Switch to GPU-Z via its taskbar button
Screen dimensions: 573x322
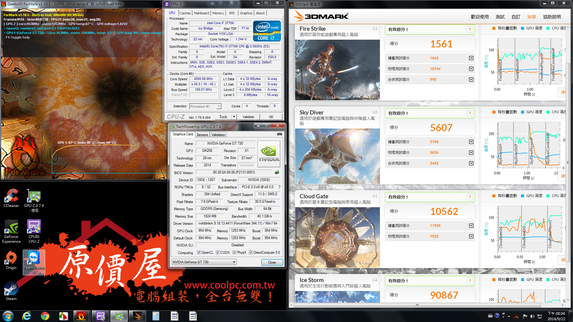tap(119, 316)
